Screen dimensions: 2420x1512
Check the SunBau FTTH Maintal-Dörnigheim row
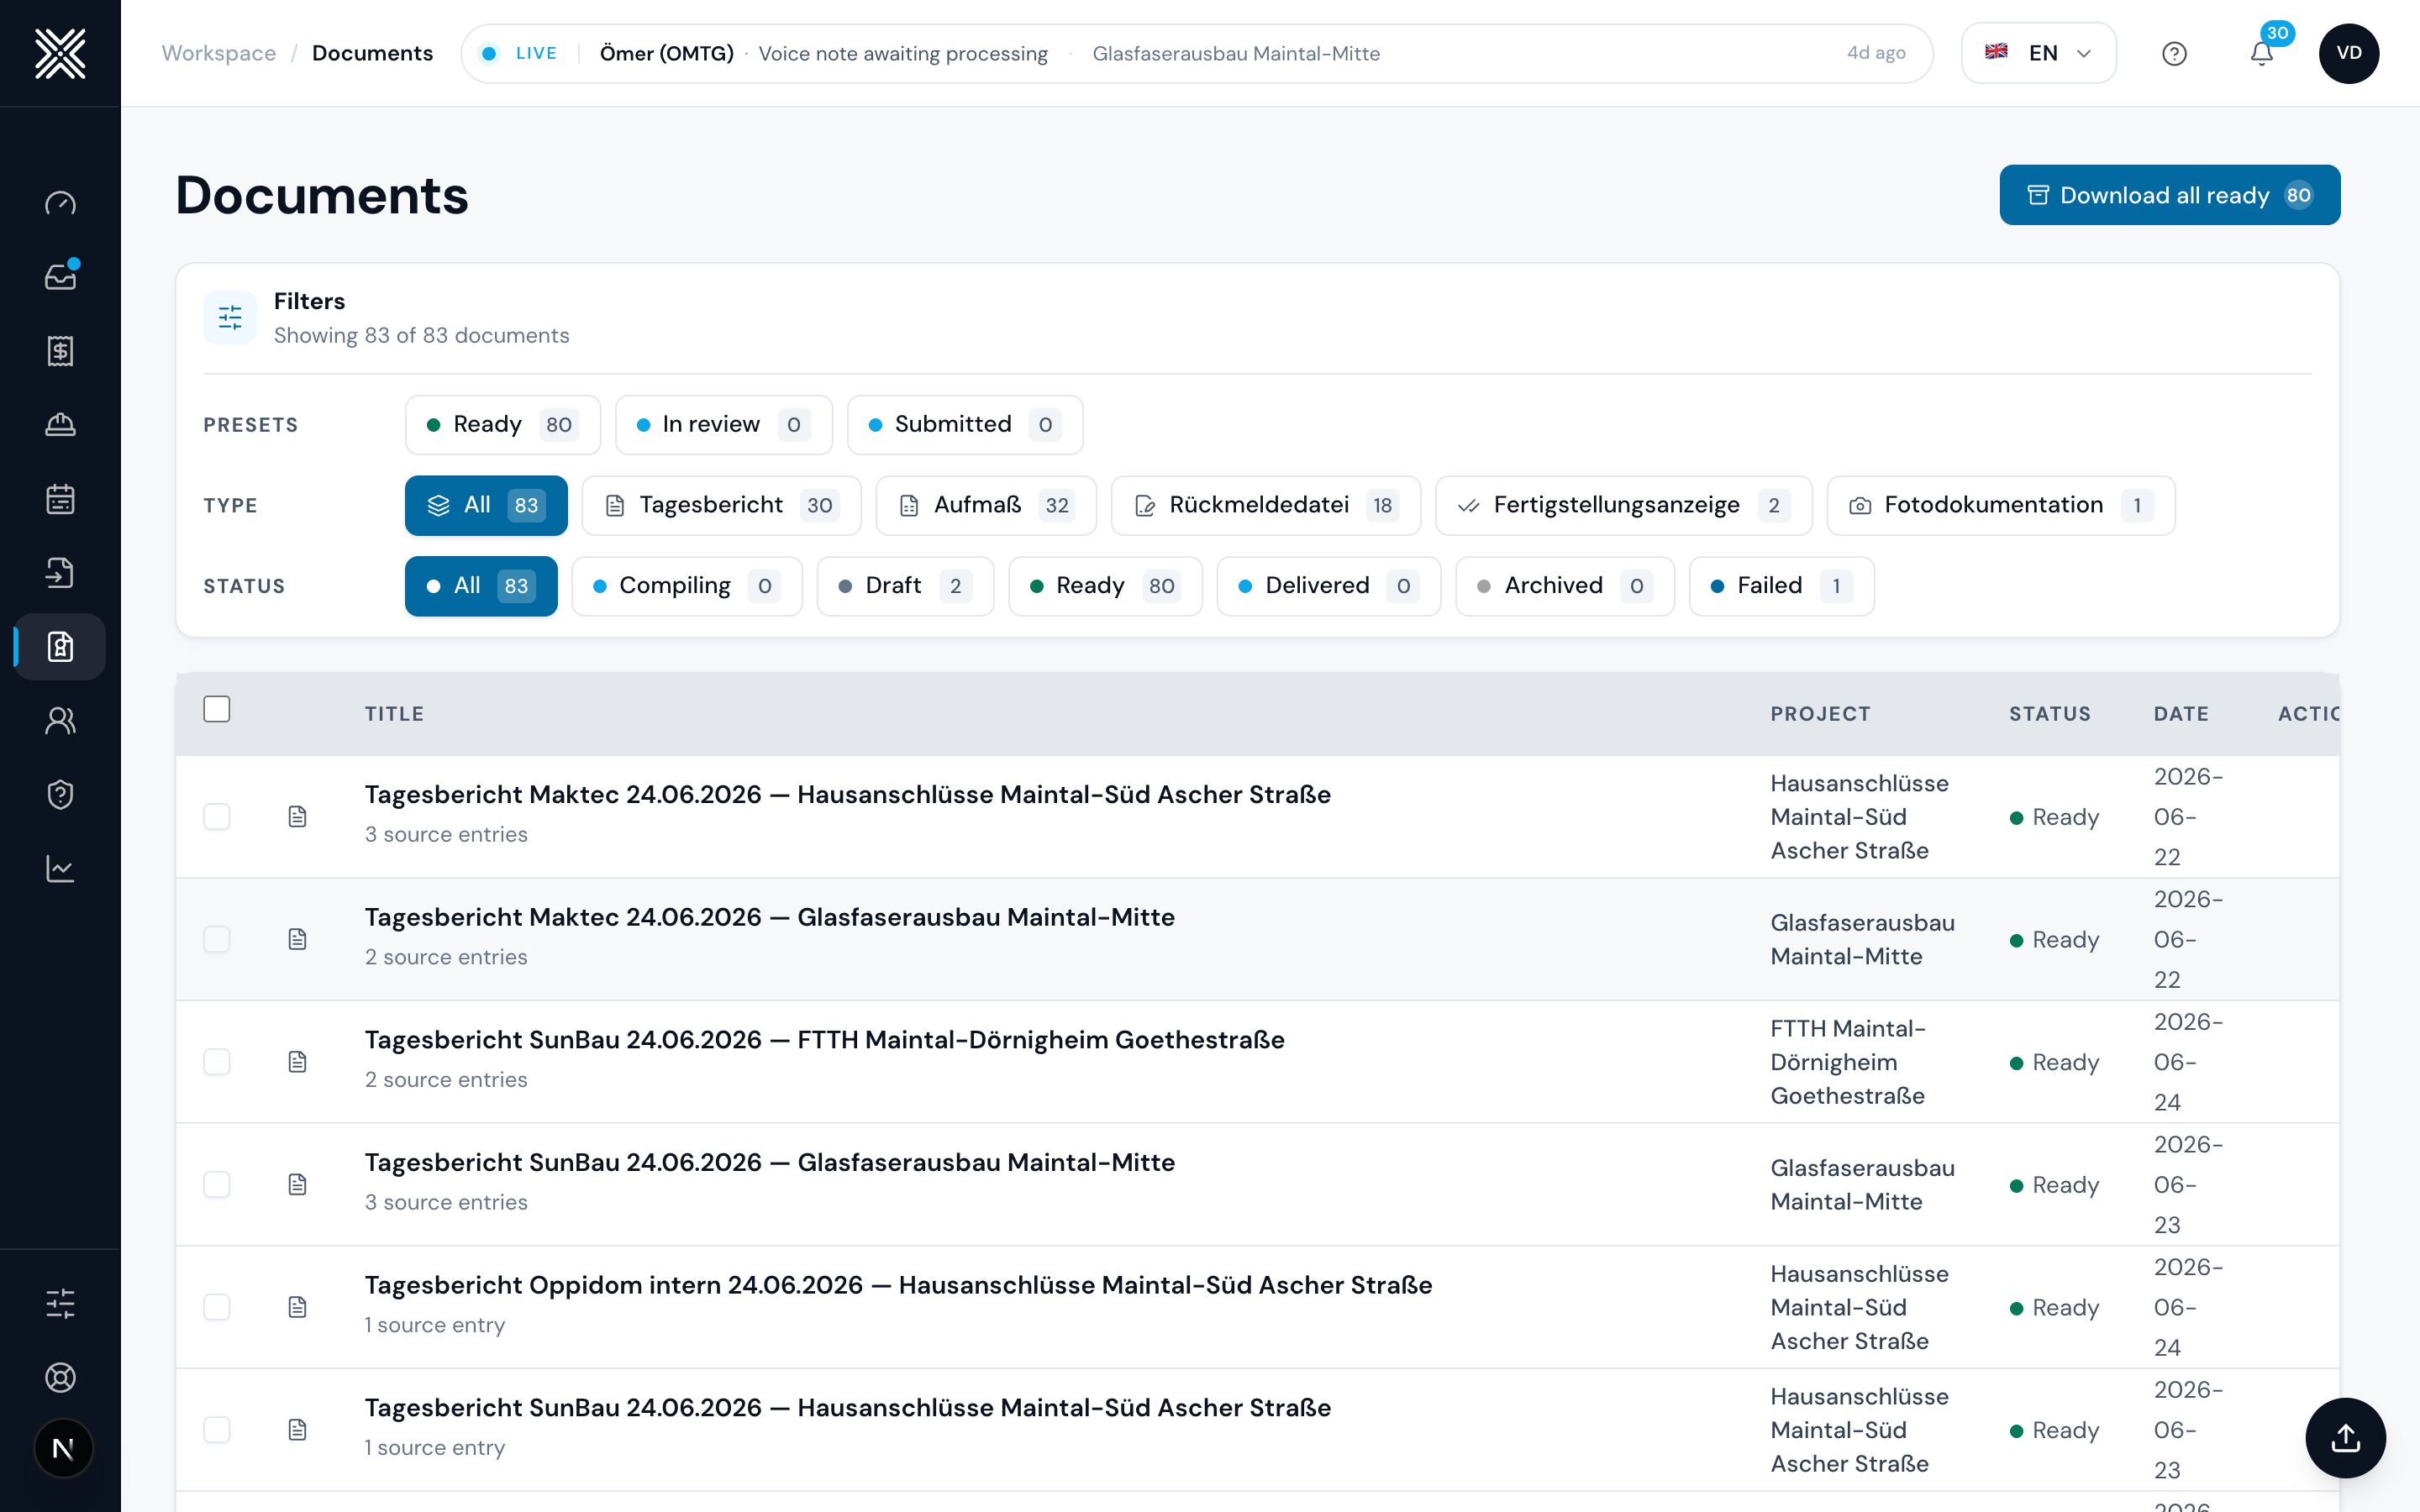217,1062
